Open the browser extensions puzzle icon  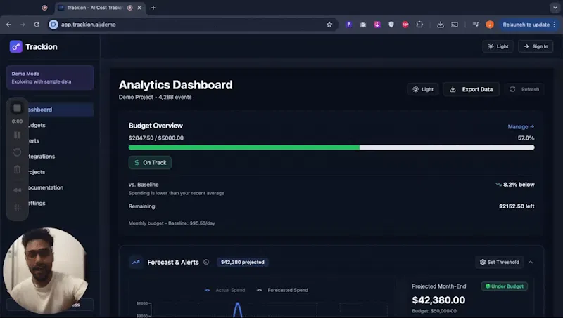tap(419, 25)
